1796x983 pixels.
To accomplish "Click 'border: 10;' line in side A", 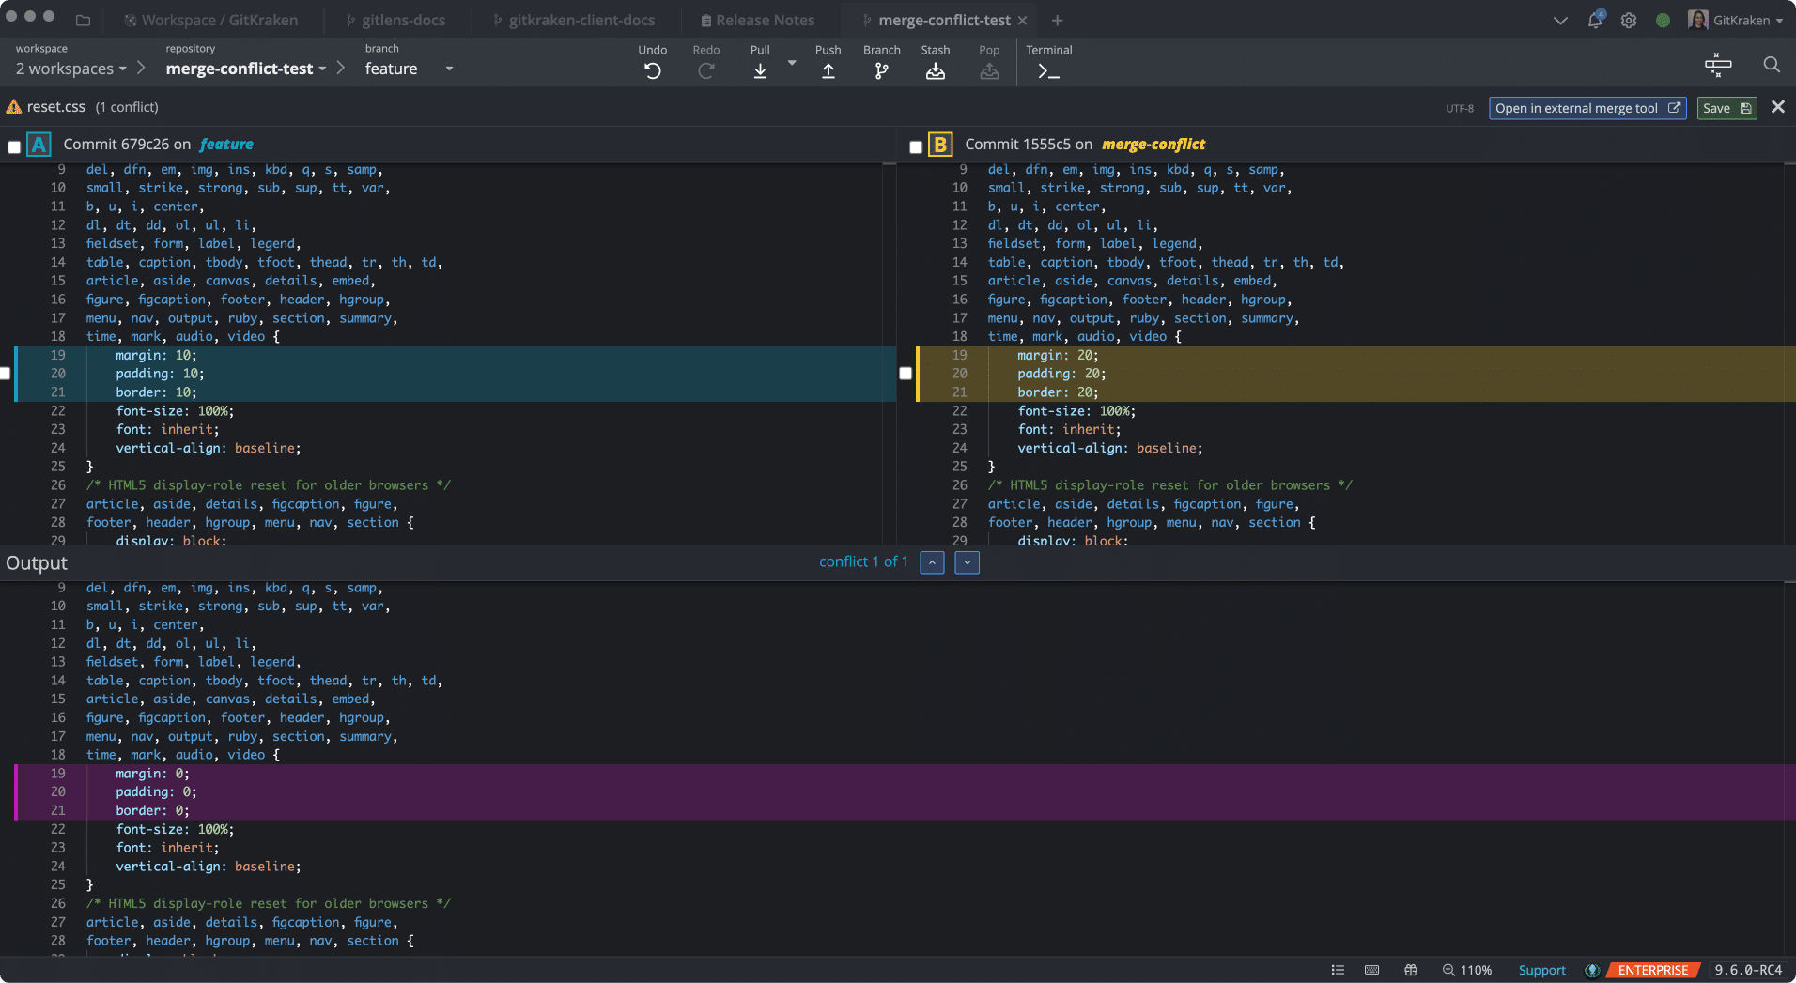I will pos(156,392).
